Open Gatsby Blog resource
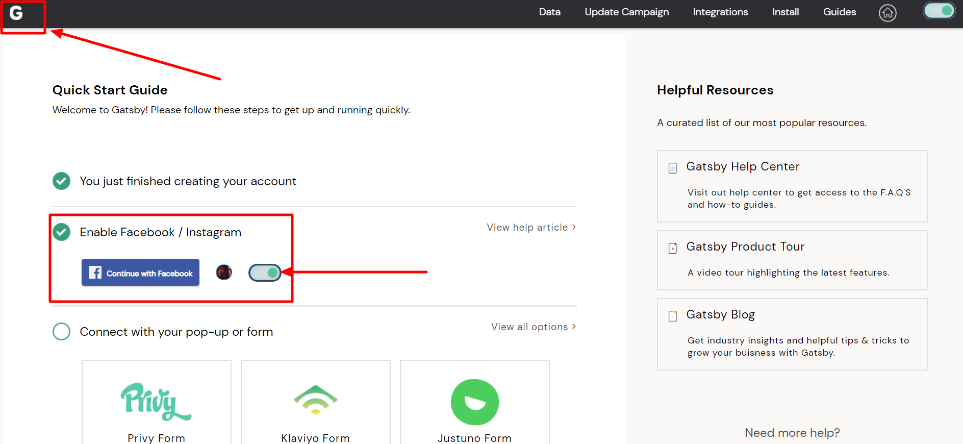963x444 pixels. 792,334
